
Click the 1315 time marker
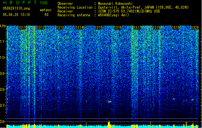99,28
